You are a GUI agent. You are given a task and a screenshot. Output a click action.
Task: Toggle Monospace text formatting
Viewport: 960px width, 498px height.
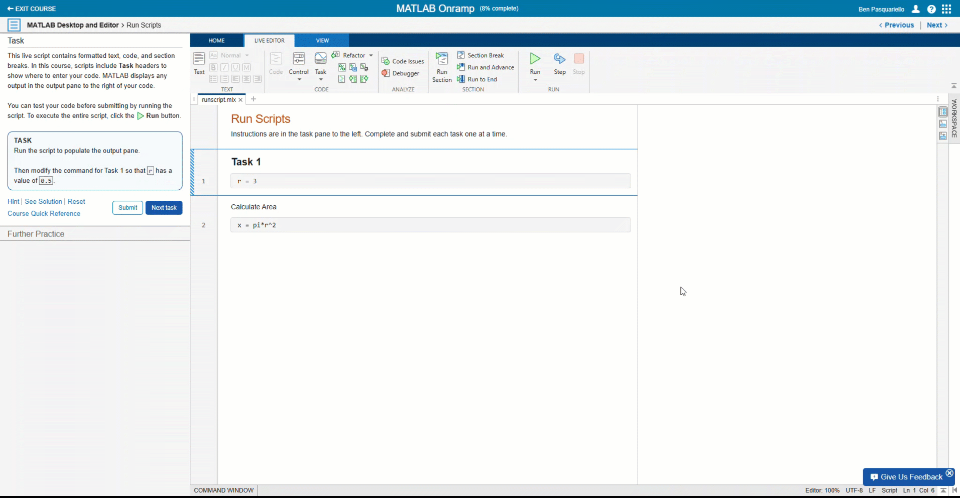pyautogui.click(x=247, y=67)
